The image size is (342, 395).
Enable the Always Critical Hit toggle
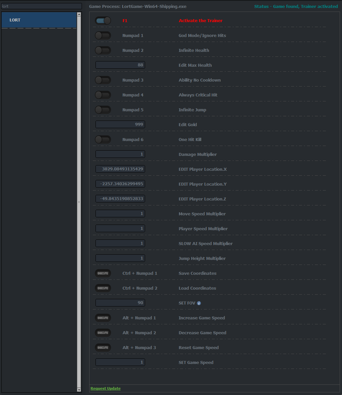point(103,95)
